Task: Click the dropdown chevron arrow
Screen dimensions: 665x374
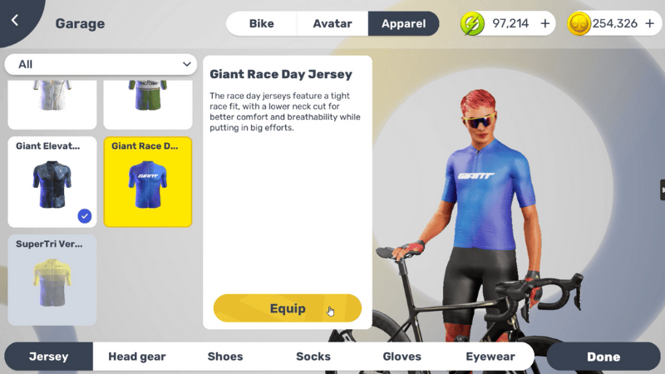Action: [x=186, y=65]
